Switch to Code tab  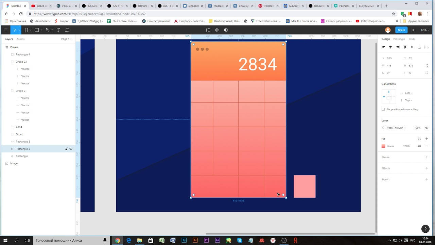coord(412,39)
